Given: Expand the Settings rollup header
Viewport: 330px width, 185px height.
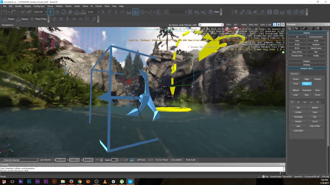Looking at the screenshot, I should coord(307,65).
